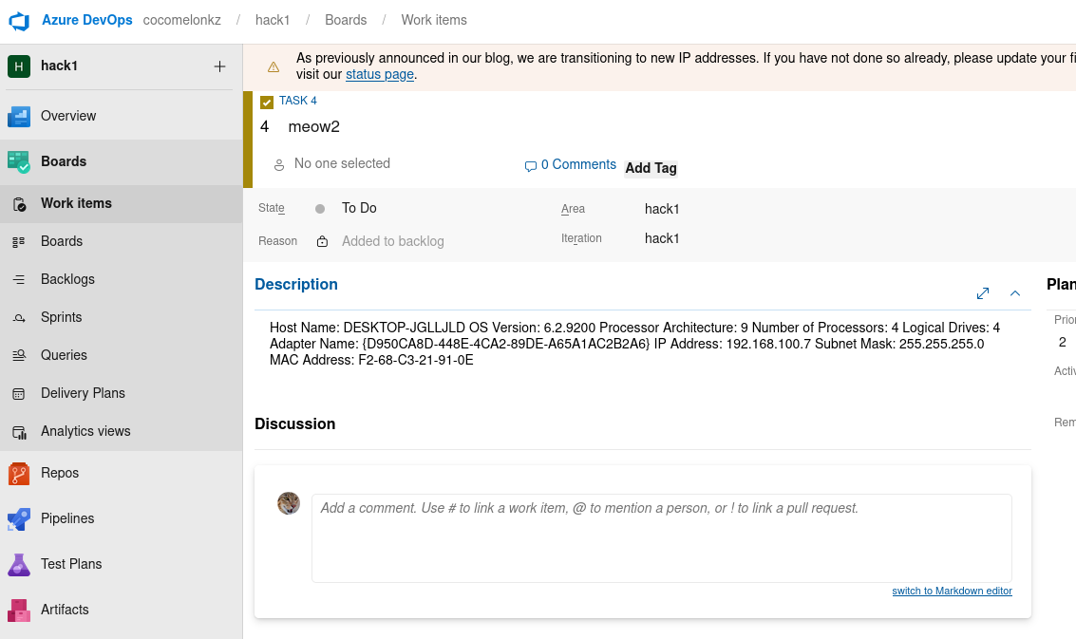This screenshot has width=1076, height=639.
Task: Click the Boards kanban icon in submenu
Action: (x=19, y=241)
